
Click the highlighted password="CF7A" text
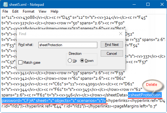pos(18,100)
